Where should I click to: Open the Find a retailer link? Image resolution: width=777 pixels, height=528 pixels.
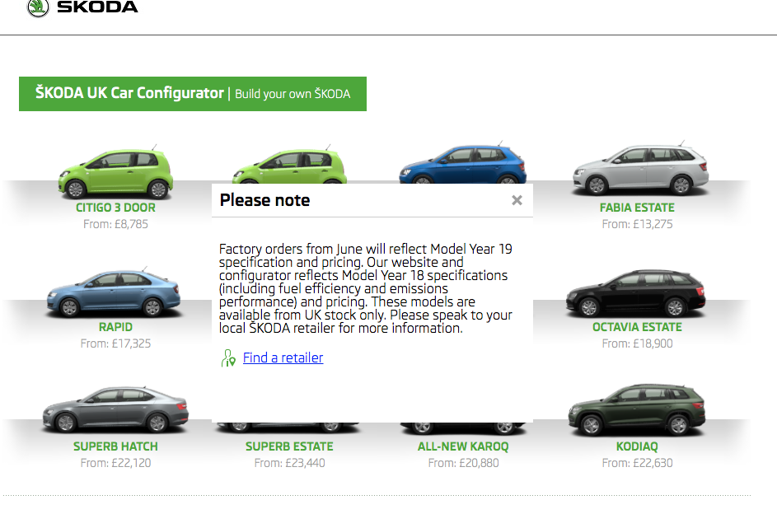click(x=283, y=357)
